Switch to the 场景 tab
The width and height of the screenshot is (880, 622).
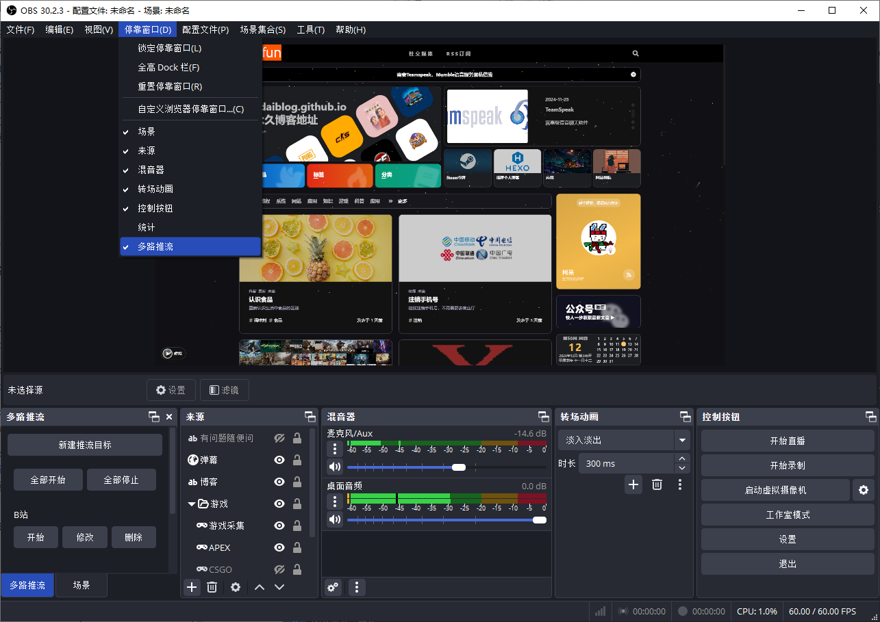pyautogui.click(x=81, y=585)
